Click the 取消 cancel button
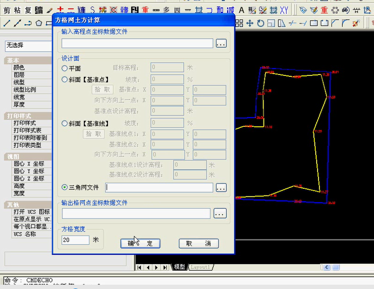The height and width of the screenshot is (289, 374). [198, 243]
